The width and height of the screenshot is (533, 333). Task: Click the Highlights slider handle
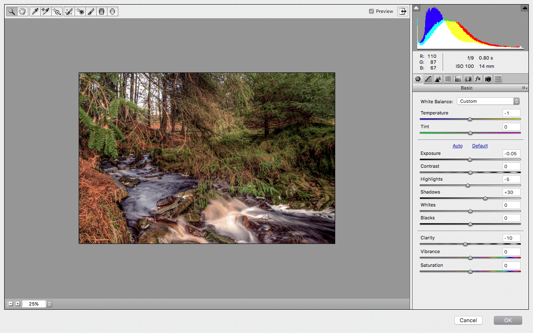tap(468, 185)
